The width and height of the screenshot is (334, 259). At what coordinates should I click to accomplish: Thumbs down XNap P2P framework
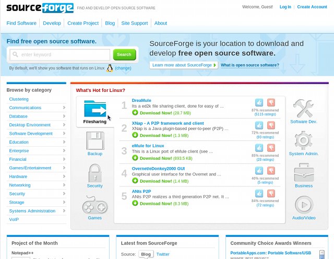(271, 125)
